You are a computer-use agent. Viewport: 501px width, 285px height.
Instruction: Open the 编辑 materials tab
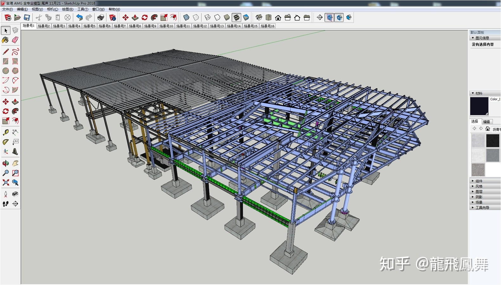(486, 122)
